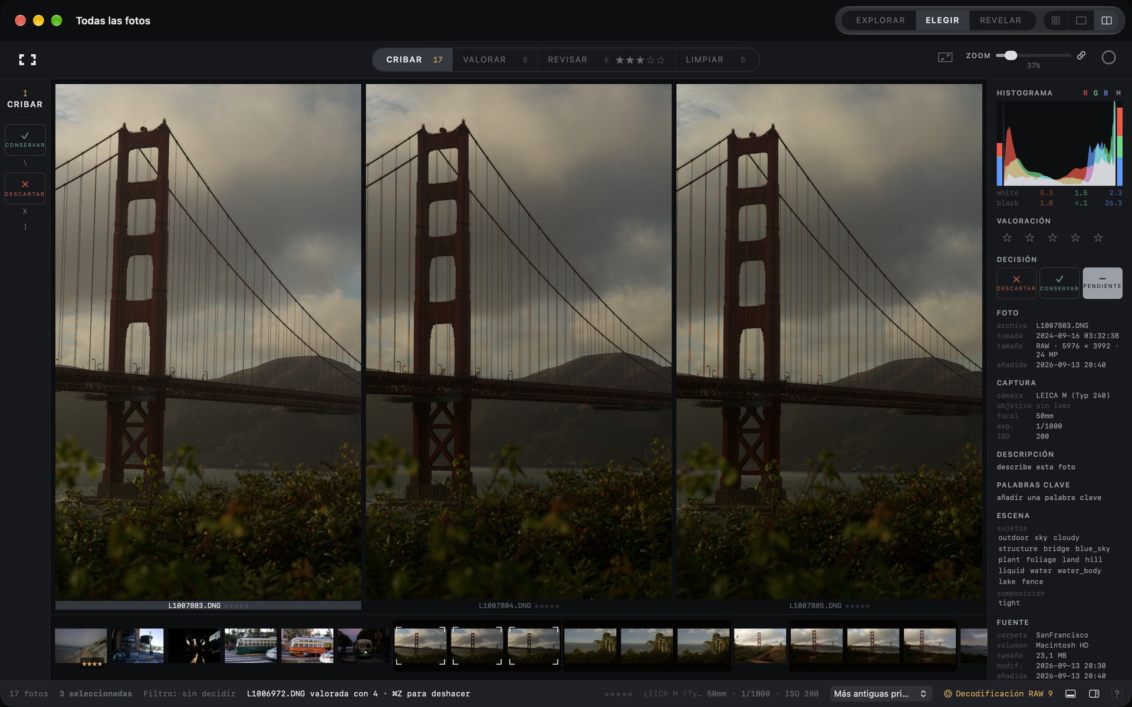Open the help question mark icon
The width and height of the screenshot is (1132, 707).
pos(1116,693)
